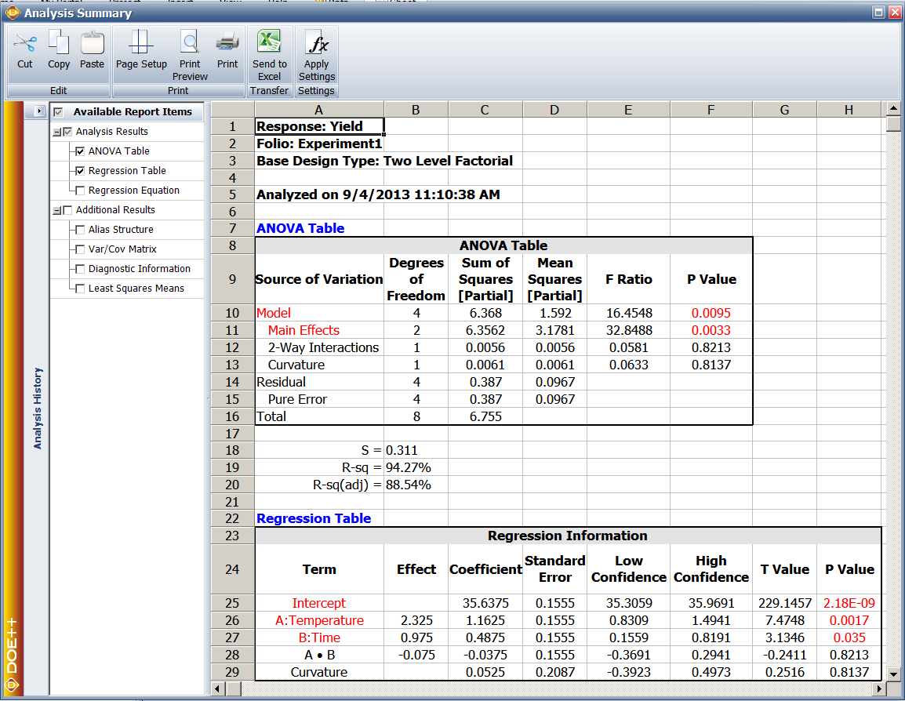This screenshot has height=701, width=905.
Task: Toggle the Available Report Items checkbox
Action: click(x=58, y=112)
